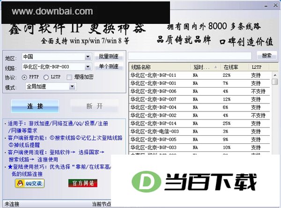This screenshot has height=208, width=281.
Task: Focus the line search input field
Action: click(x=190, y=56)
